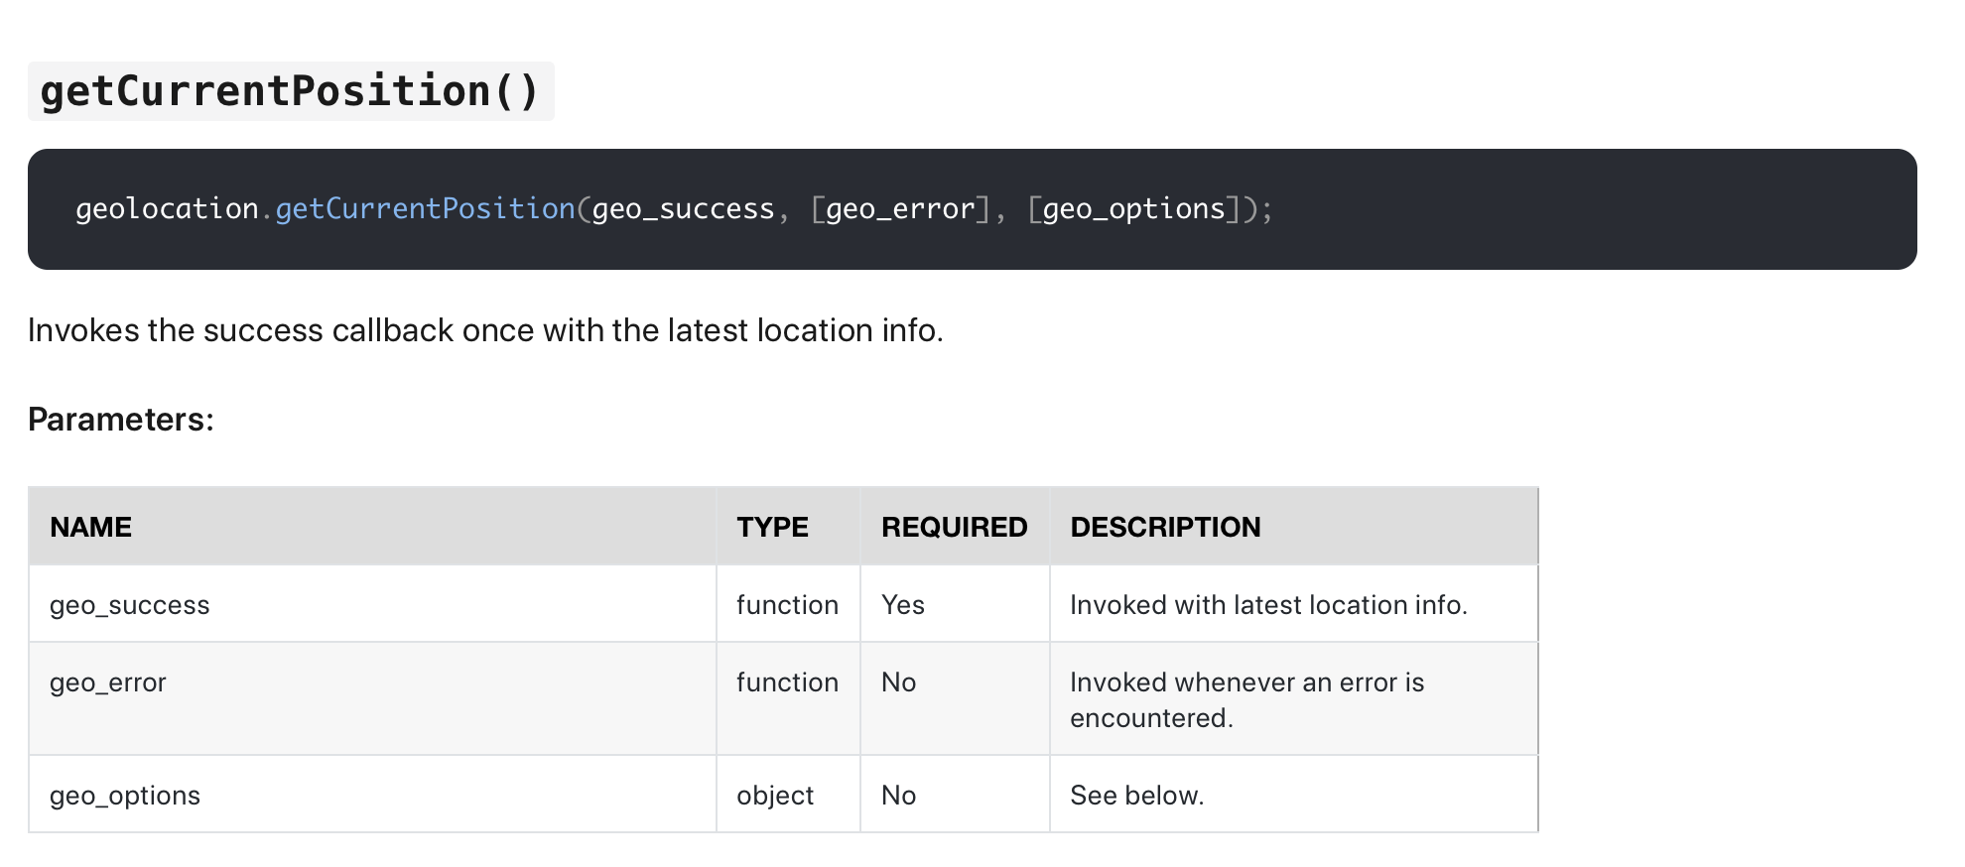Screen dimensions: 1965x867
Task: Click the Yes required cell
Action: (903, 605)
